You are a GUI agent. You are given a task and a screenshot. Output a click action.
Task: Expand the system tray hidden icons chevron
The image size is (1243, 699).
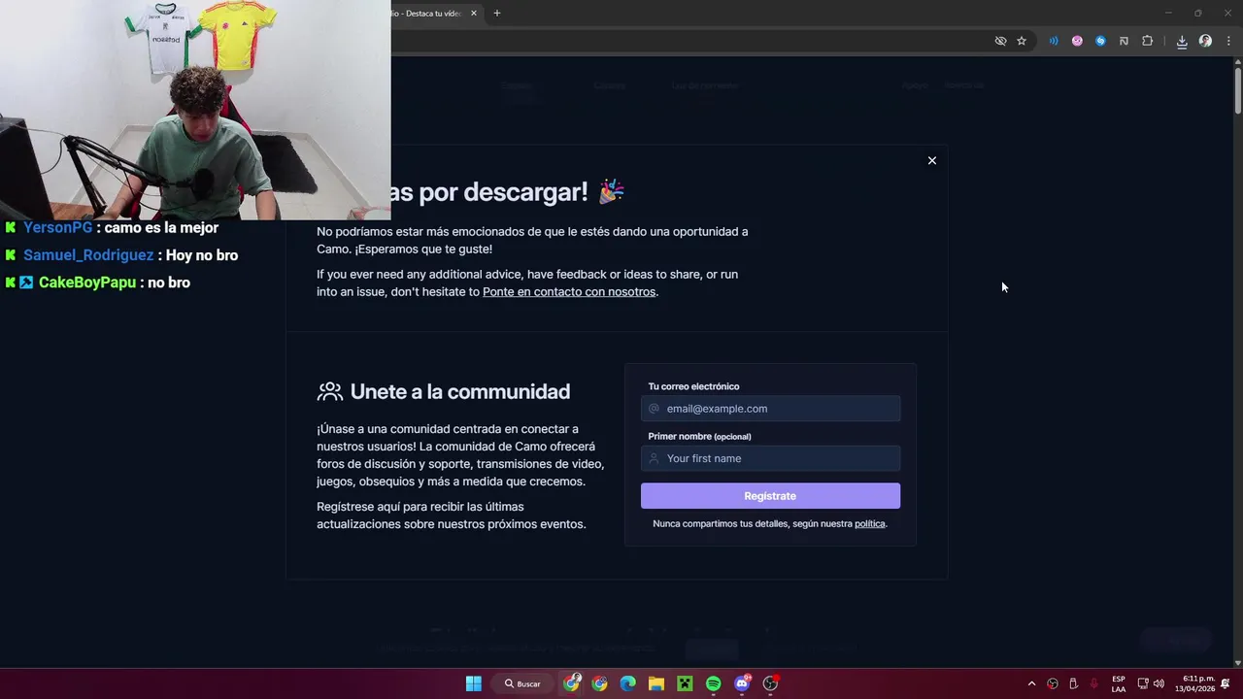tap(1031, 683)
